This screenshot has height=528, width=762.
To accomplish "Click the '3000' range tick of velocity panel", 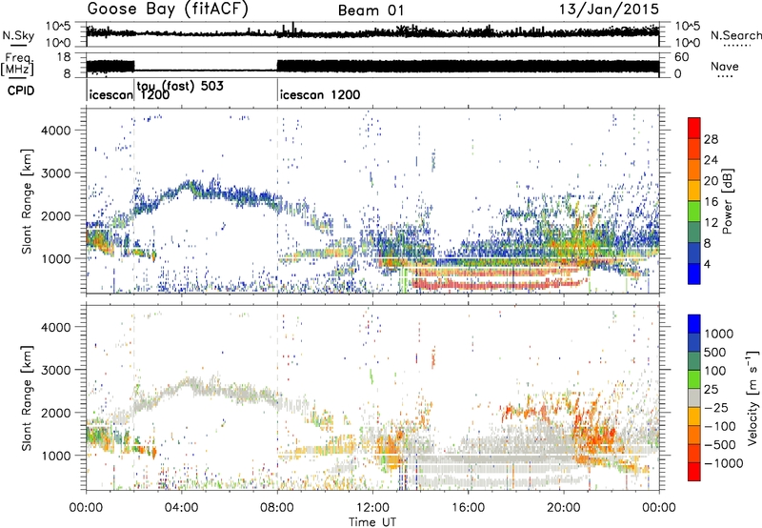I will (x=56, y=370).
